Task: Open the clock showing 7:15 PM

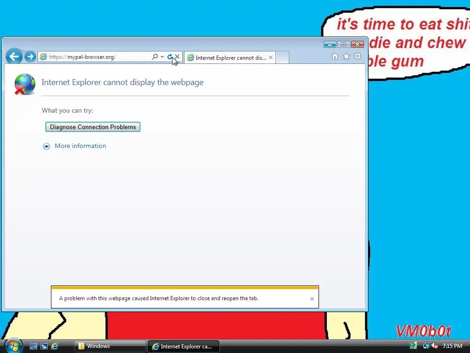Action: (452, 346)
